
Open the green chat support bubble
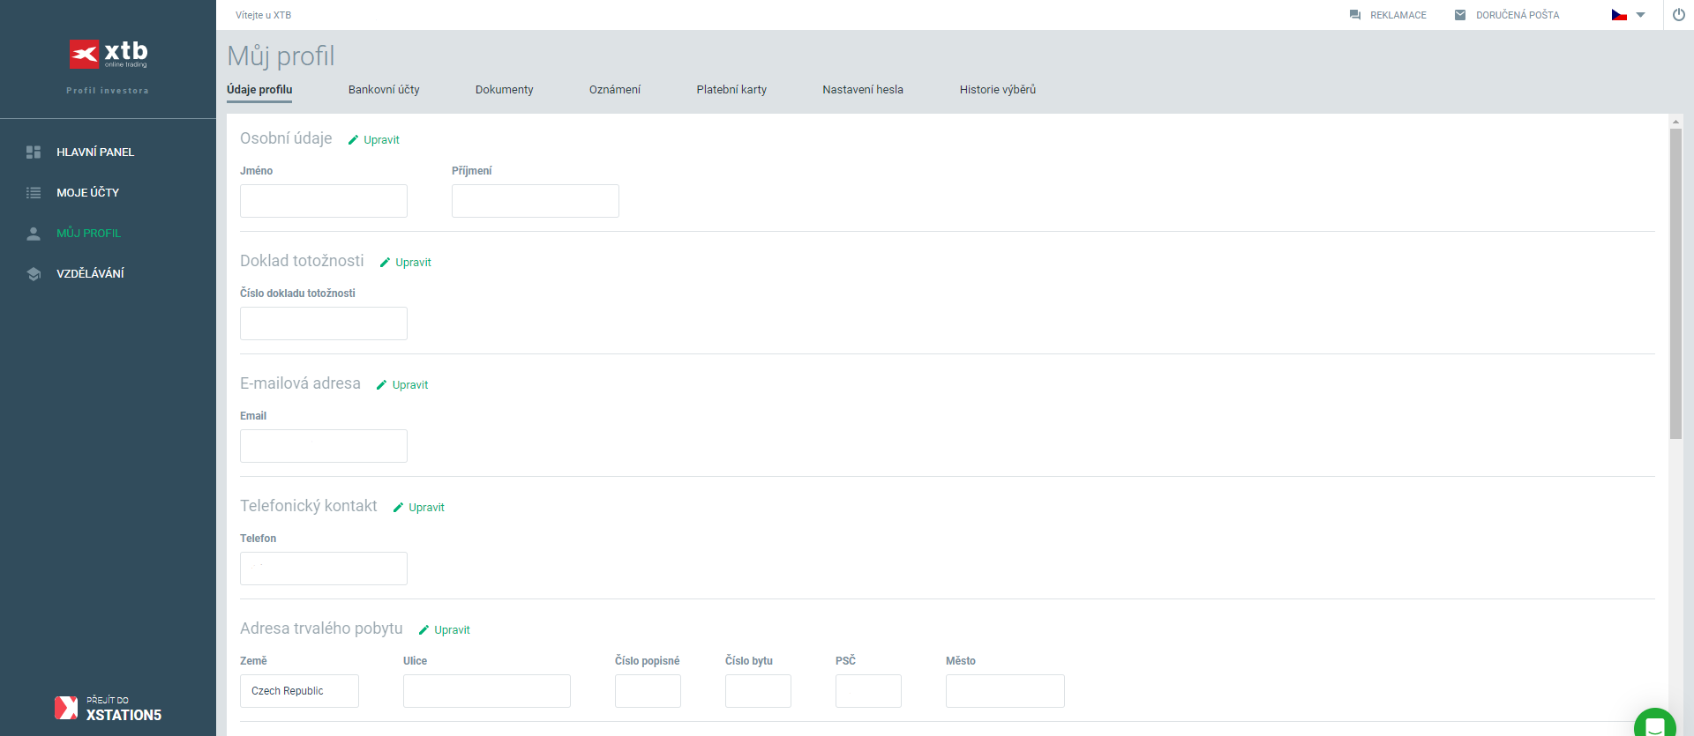pyautogui.click(x=1654, y=725)
